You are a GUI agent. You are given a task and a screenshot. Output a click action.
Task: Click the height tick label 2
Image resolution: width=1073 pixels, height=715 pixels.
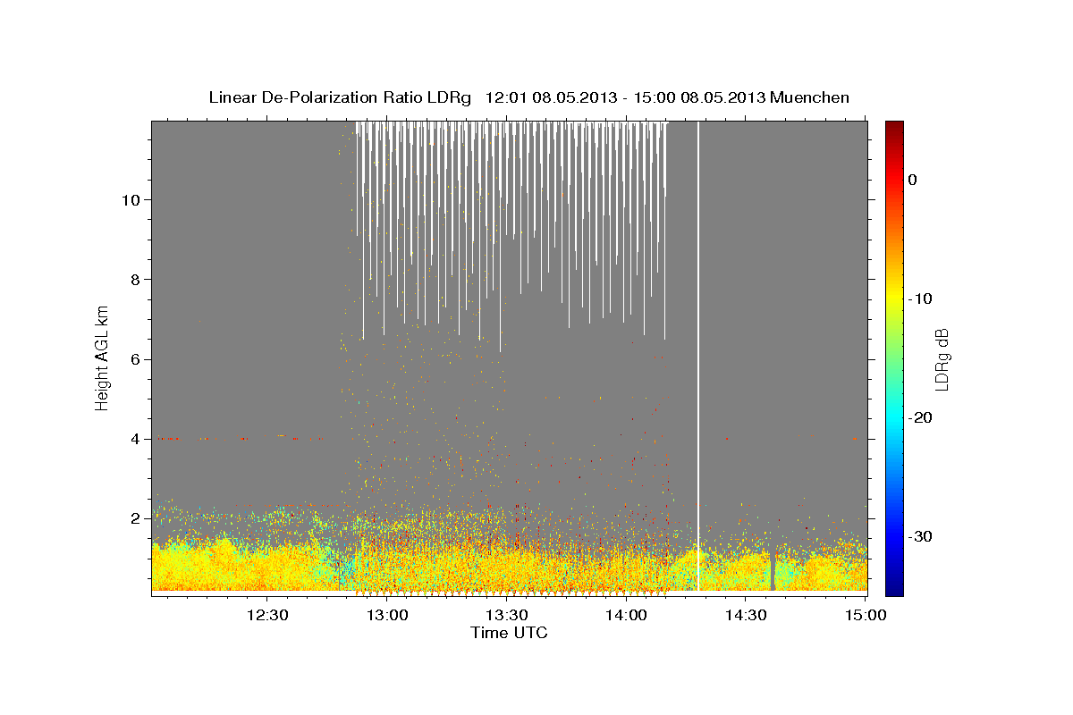click(133, 517)
